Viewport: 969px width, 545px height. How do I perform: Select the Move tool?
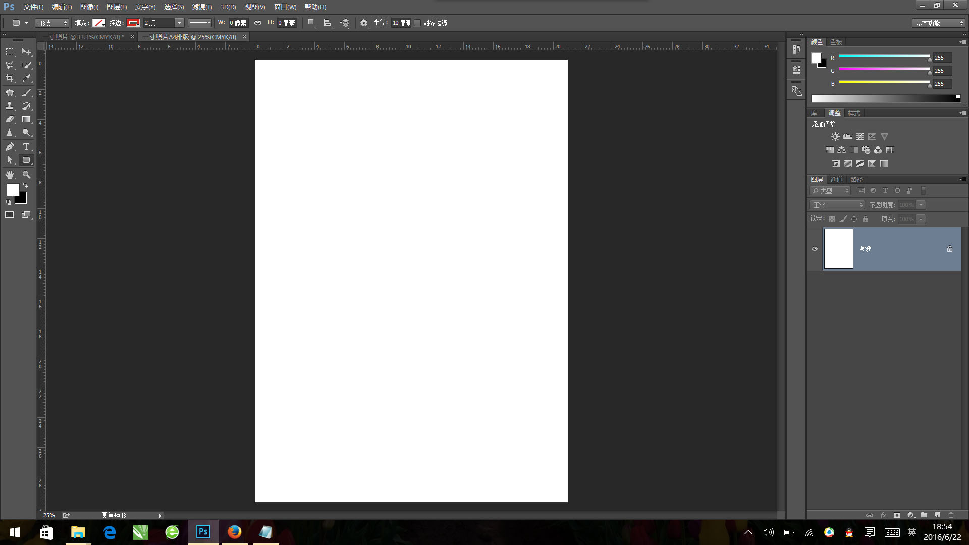26,52
